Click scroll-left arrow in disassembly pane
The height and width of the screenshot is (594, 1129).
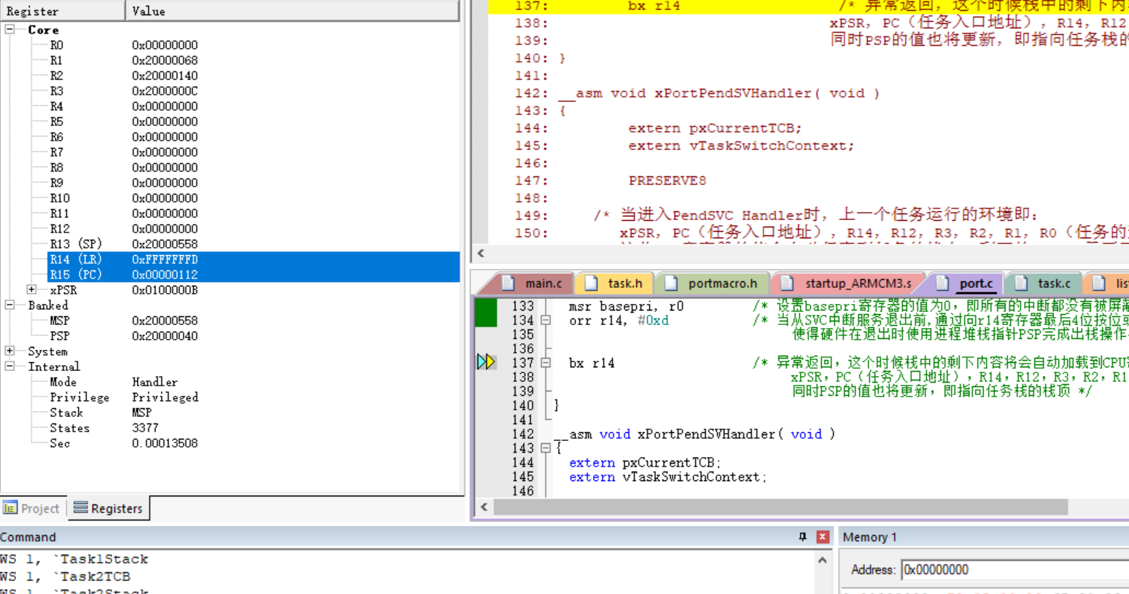tap(481, 253)
